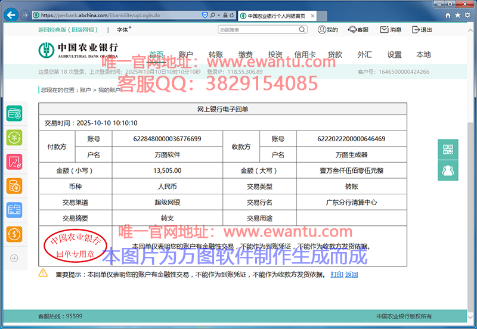Click 返回经典版（旧版网银）link
Image resolution: width=477 pixels, height=329 pixels.
click(68, 29)
